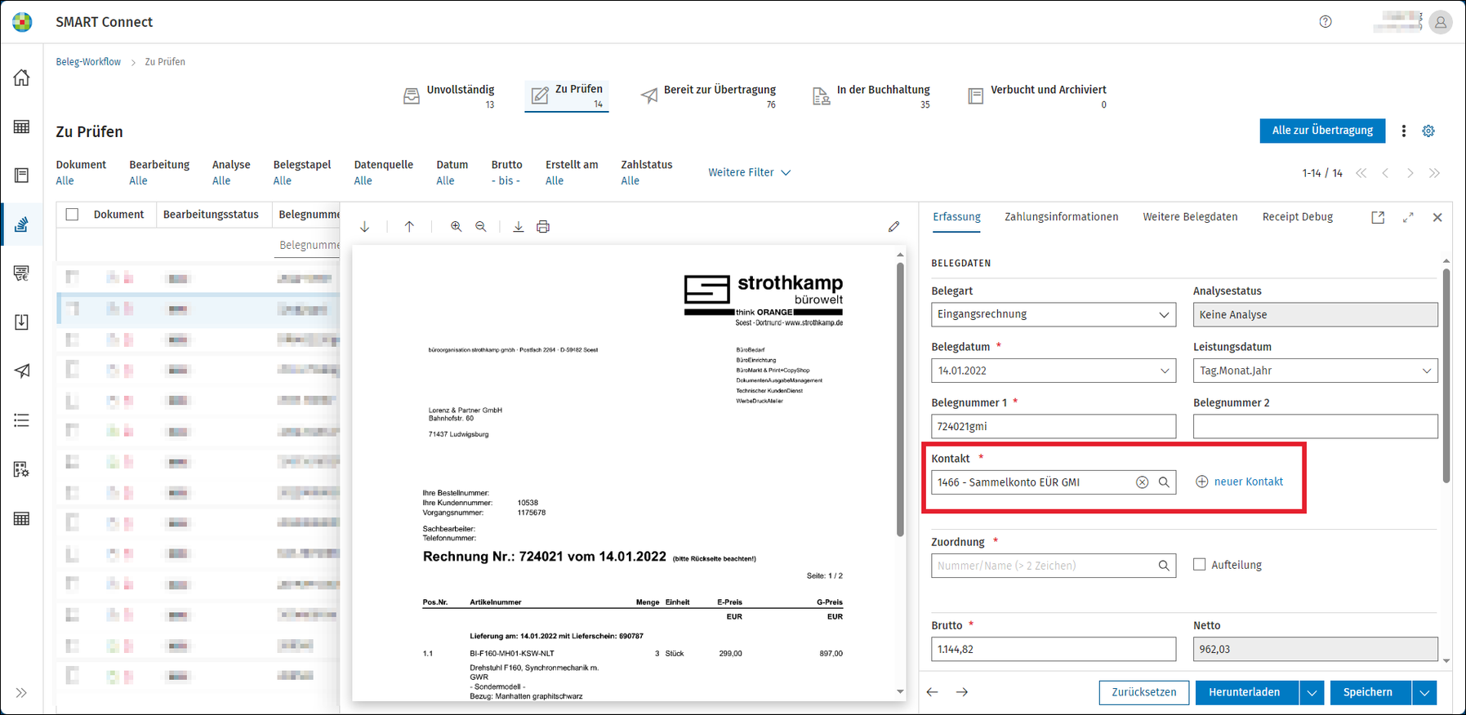
Task: Print the invoice document
Action: coord(543,227)
